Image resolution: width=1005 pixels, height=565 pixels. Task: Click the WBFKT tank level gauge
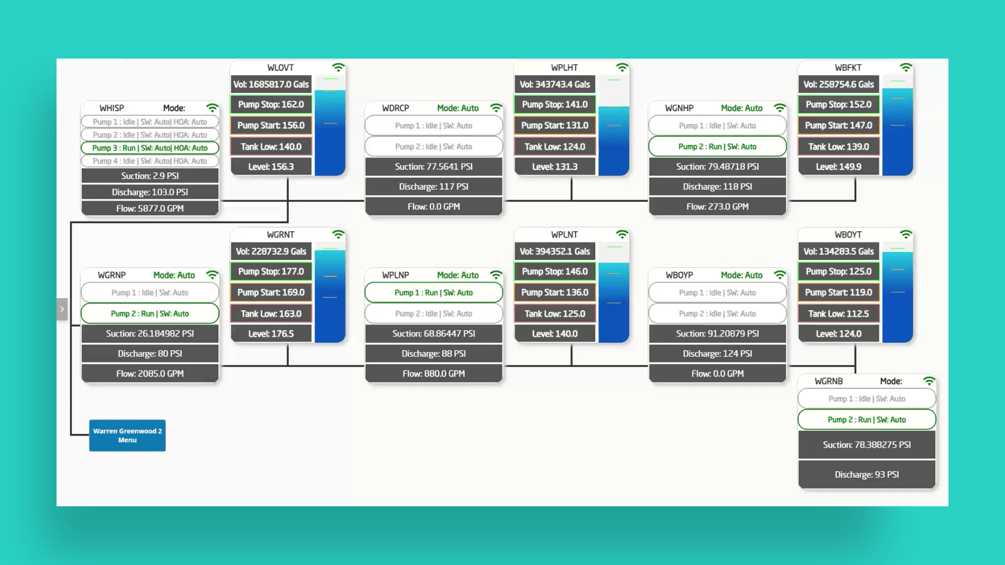click(x=897, y=126)
